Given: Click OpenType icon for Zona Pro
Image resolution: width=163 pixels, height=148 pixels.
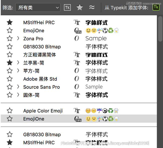Looking at the screenshot, I should pyautogui.click(x=77, y=38).
